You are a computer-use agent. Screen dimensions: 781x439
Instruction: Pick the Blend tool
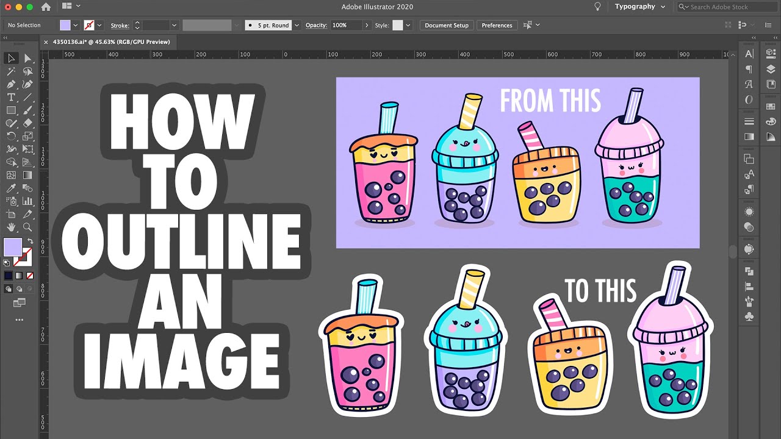27,188
